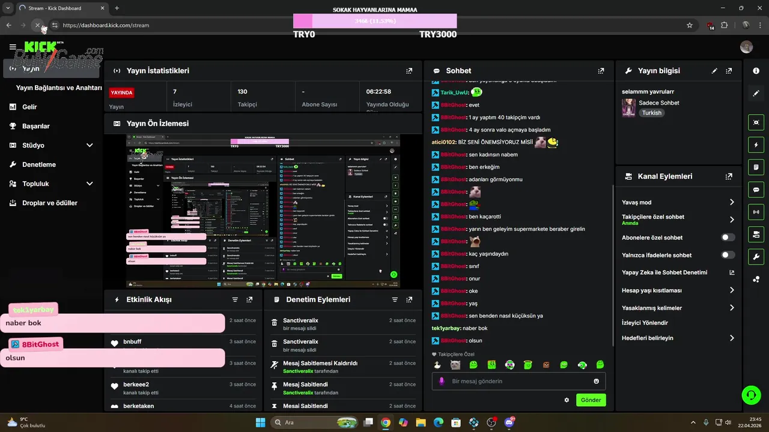Click the stream preview thumbnail

click(263, 211)
